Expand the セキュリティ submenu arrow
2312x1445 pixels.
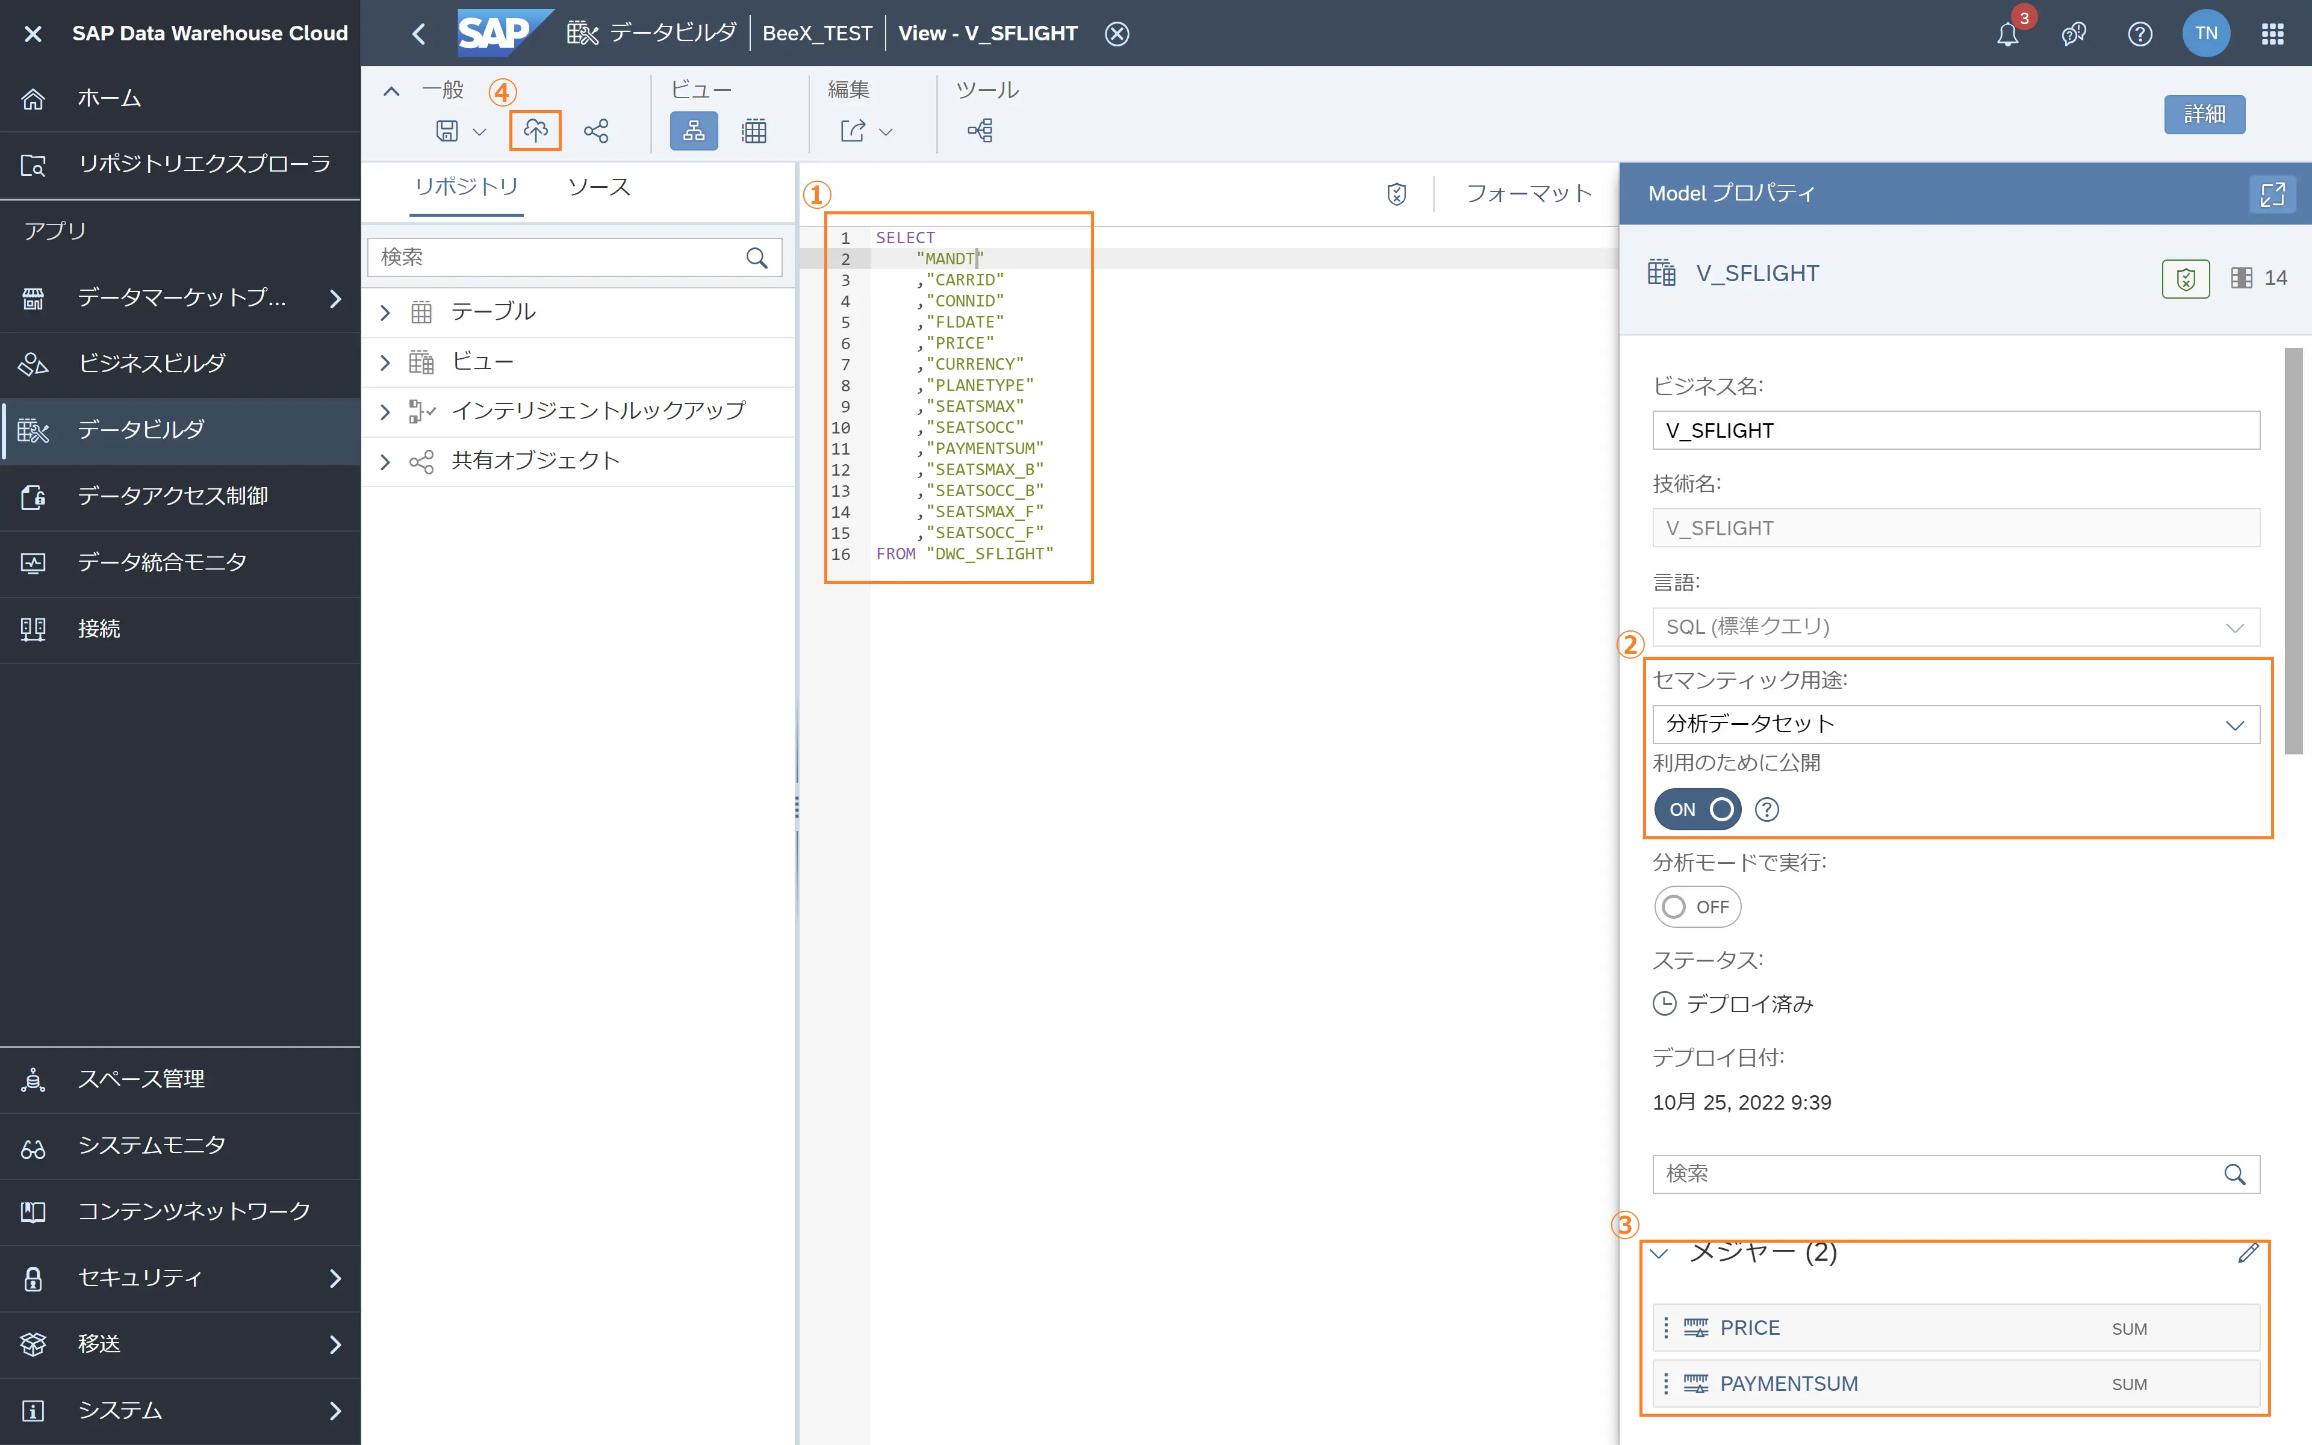pyautogui.click(x=335, y=1278)
